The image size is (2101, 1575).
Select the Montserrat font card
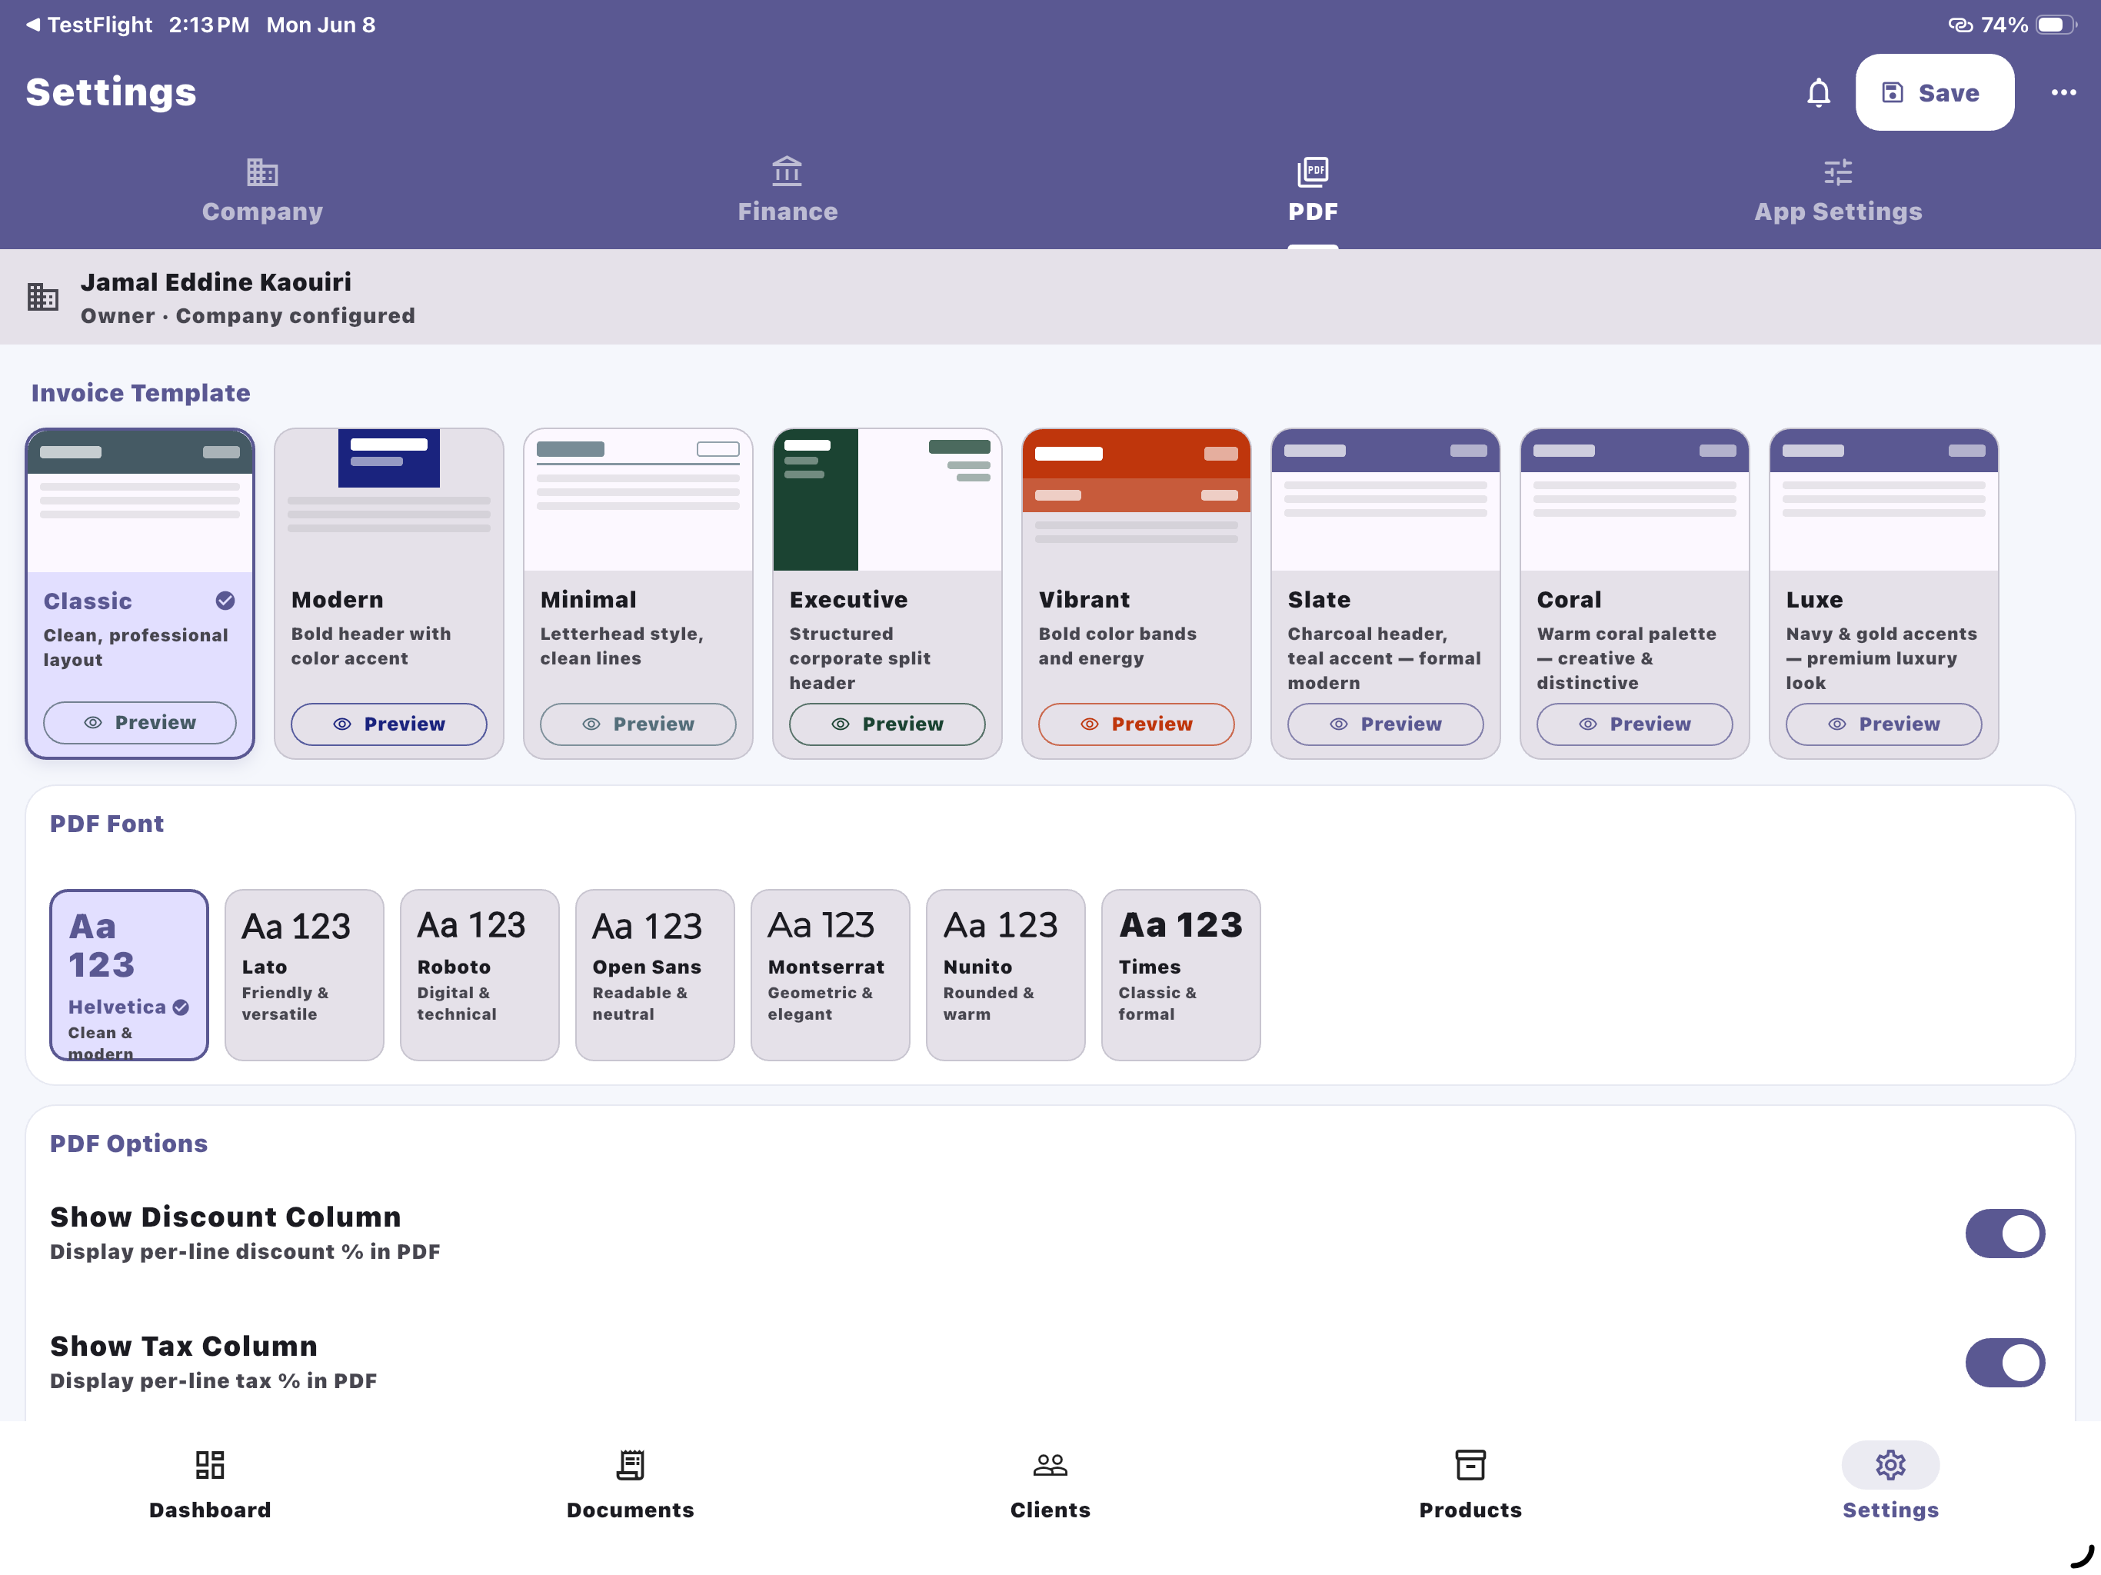pyautogui.click(x=830, y=974)
